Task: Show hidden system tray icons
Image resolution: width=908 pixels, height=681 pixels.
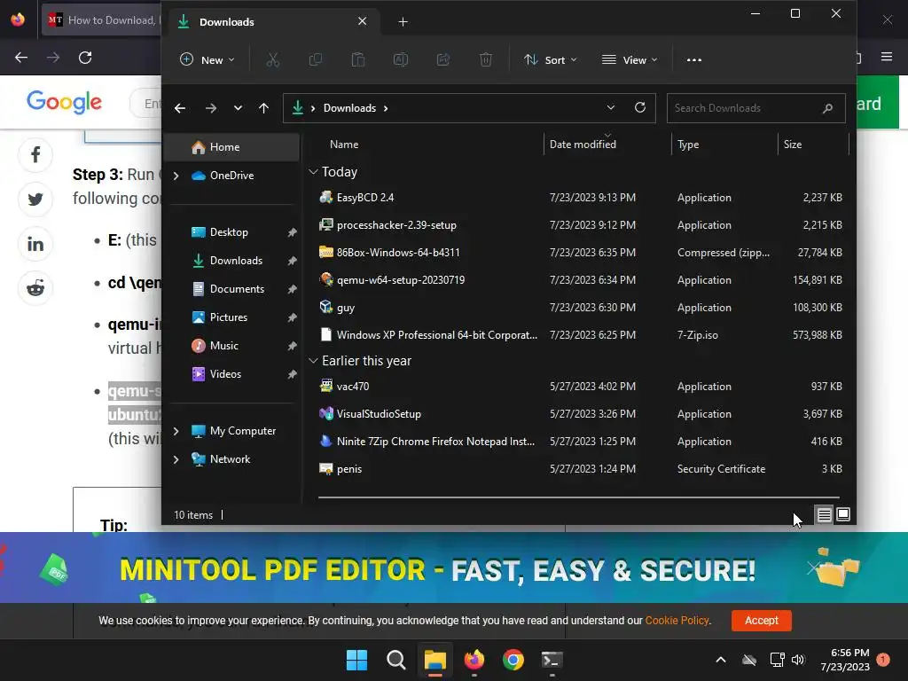Action: pos(721,660)
